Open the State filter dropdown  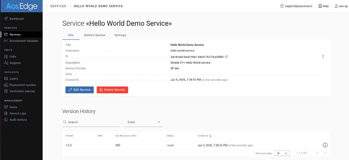point(144,122)
